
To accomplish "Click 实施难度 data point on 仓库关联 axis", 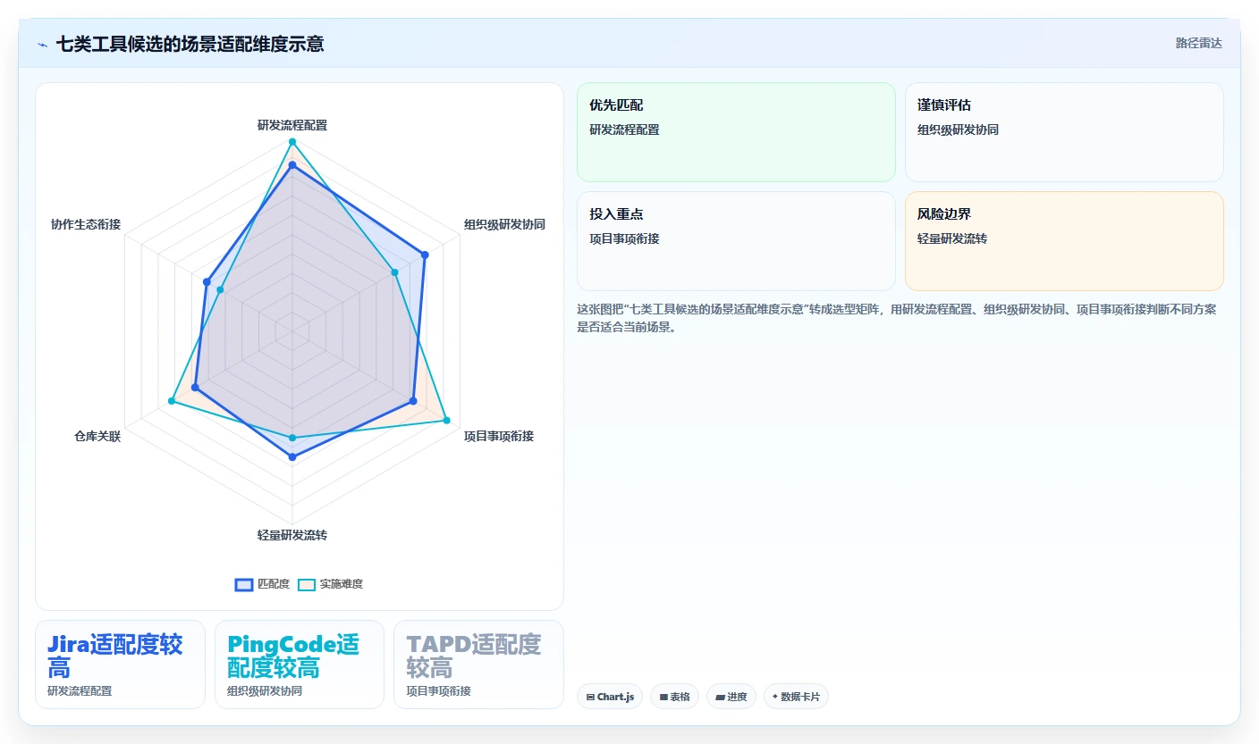I will coord(172,401).
